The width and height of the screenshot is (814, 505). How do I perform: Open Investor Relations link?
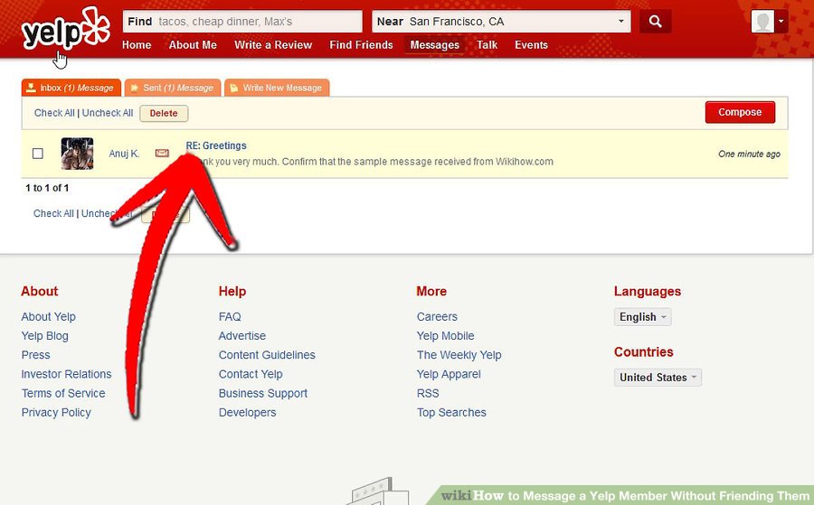[x=66, y=374]
